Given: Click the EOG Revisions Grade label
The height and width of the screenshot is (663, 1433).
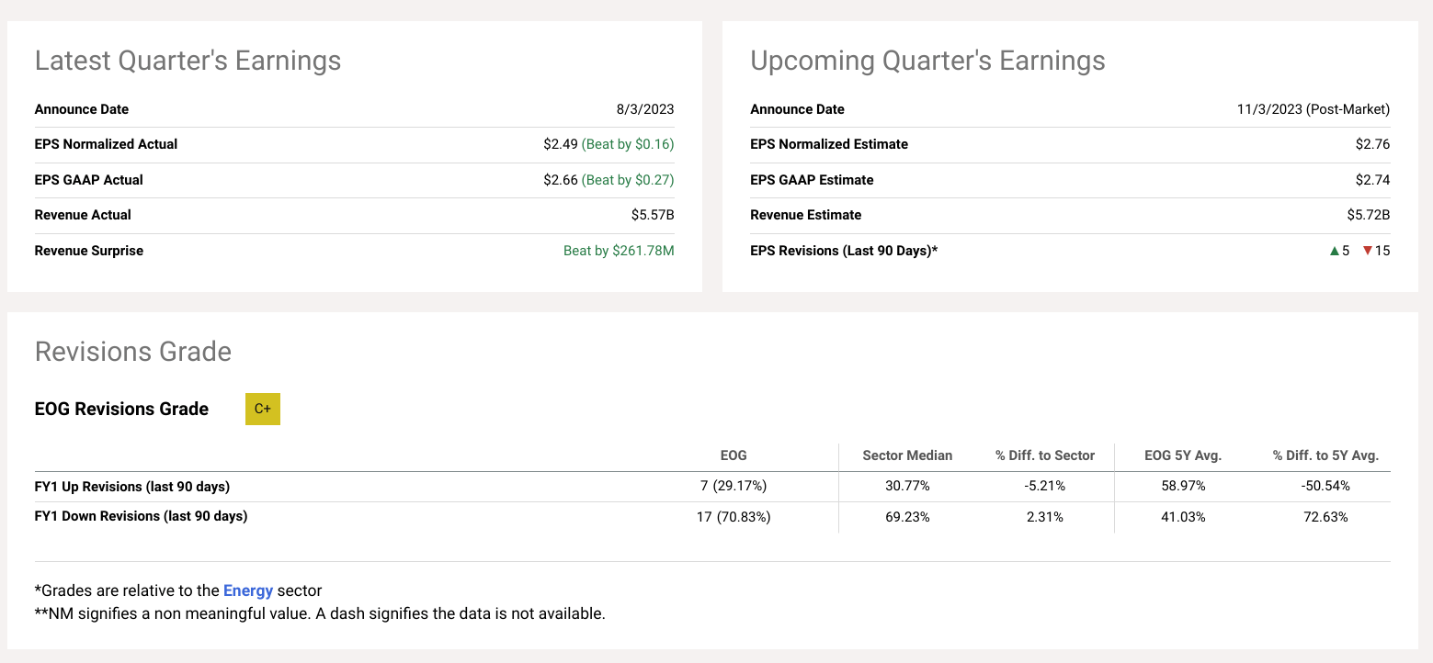Looking at the screenshot, I should pos(121,410).
